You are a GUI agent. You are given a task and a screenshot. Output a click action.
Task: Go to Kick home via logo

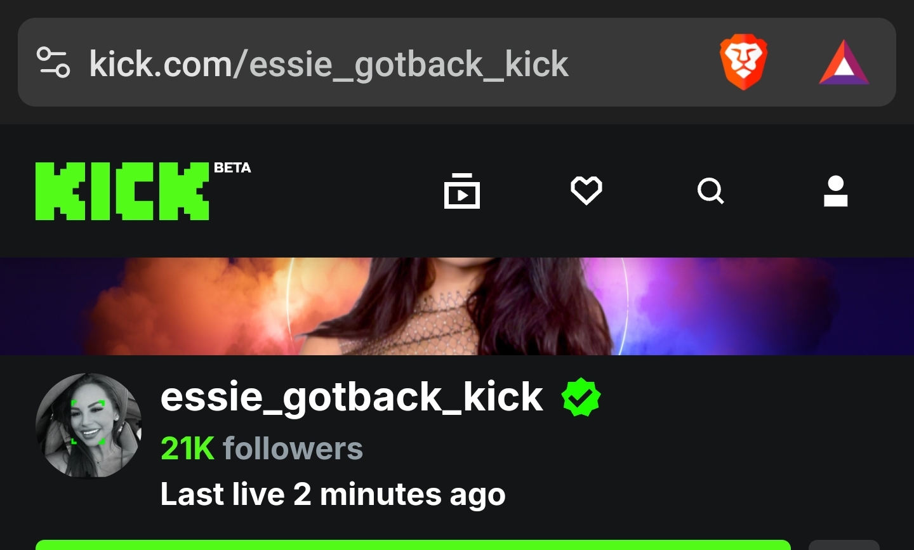(122, 191)
